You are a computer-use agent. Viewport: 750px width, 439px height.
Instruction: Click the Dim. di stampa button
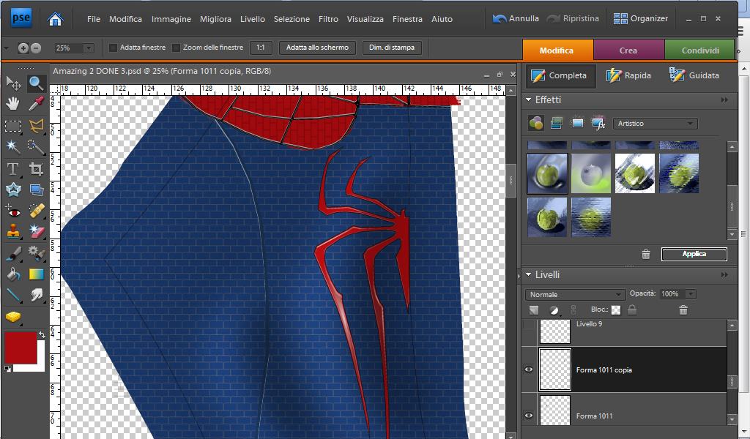click(x=392, y=48)
